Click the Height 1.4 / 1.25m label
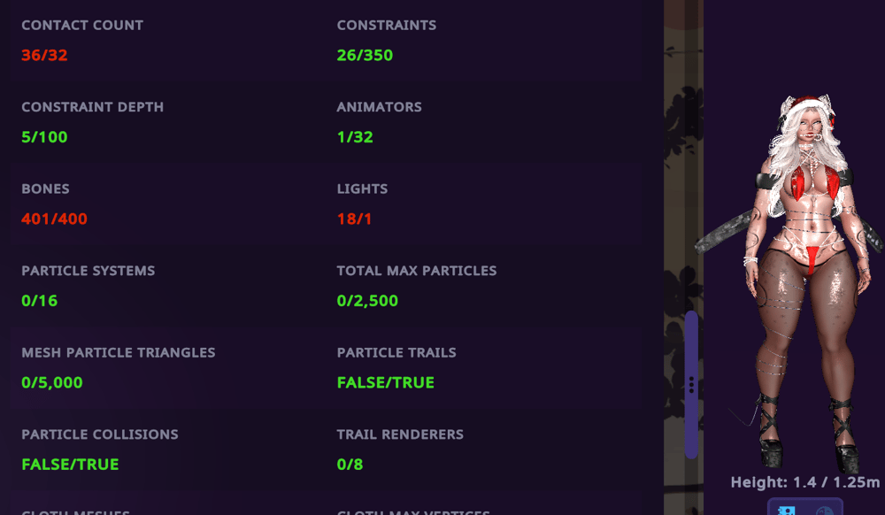Screen dimensions: 885x515 tap(804, 482)
